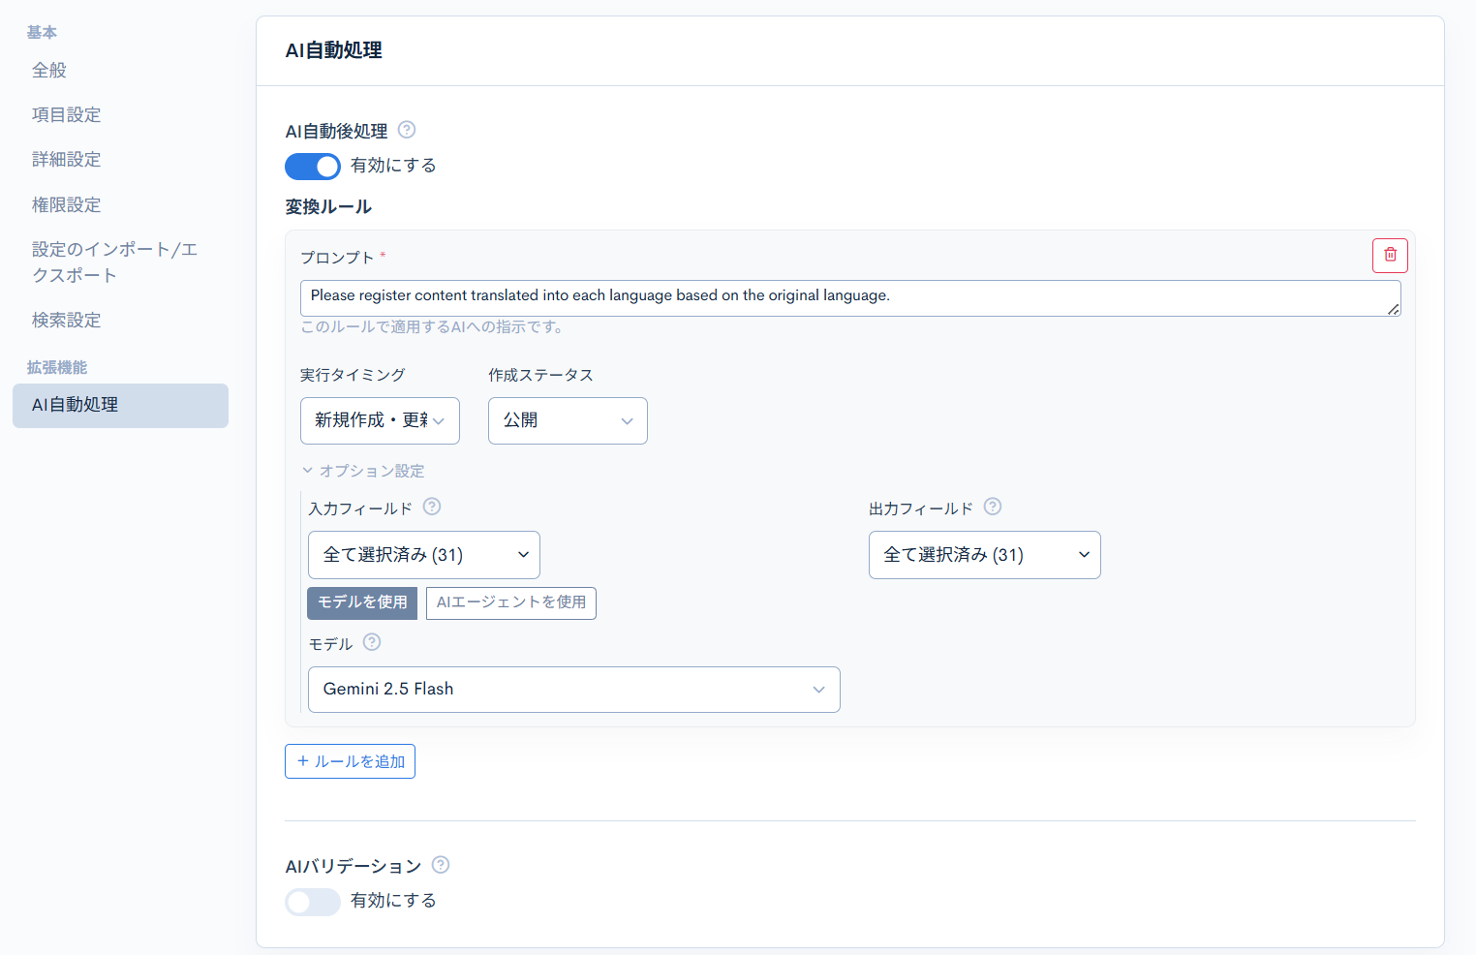1476x955 pixels.
Task: Focus the プロンプト text area
Action: pos(850,298)
